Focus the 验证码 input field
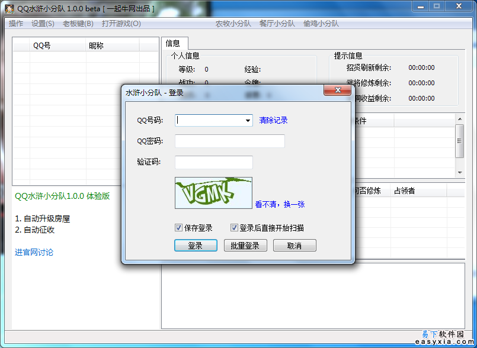The image size is (477, 348). click(213, 162)
